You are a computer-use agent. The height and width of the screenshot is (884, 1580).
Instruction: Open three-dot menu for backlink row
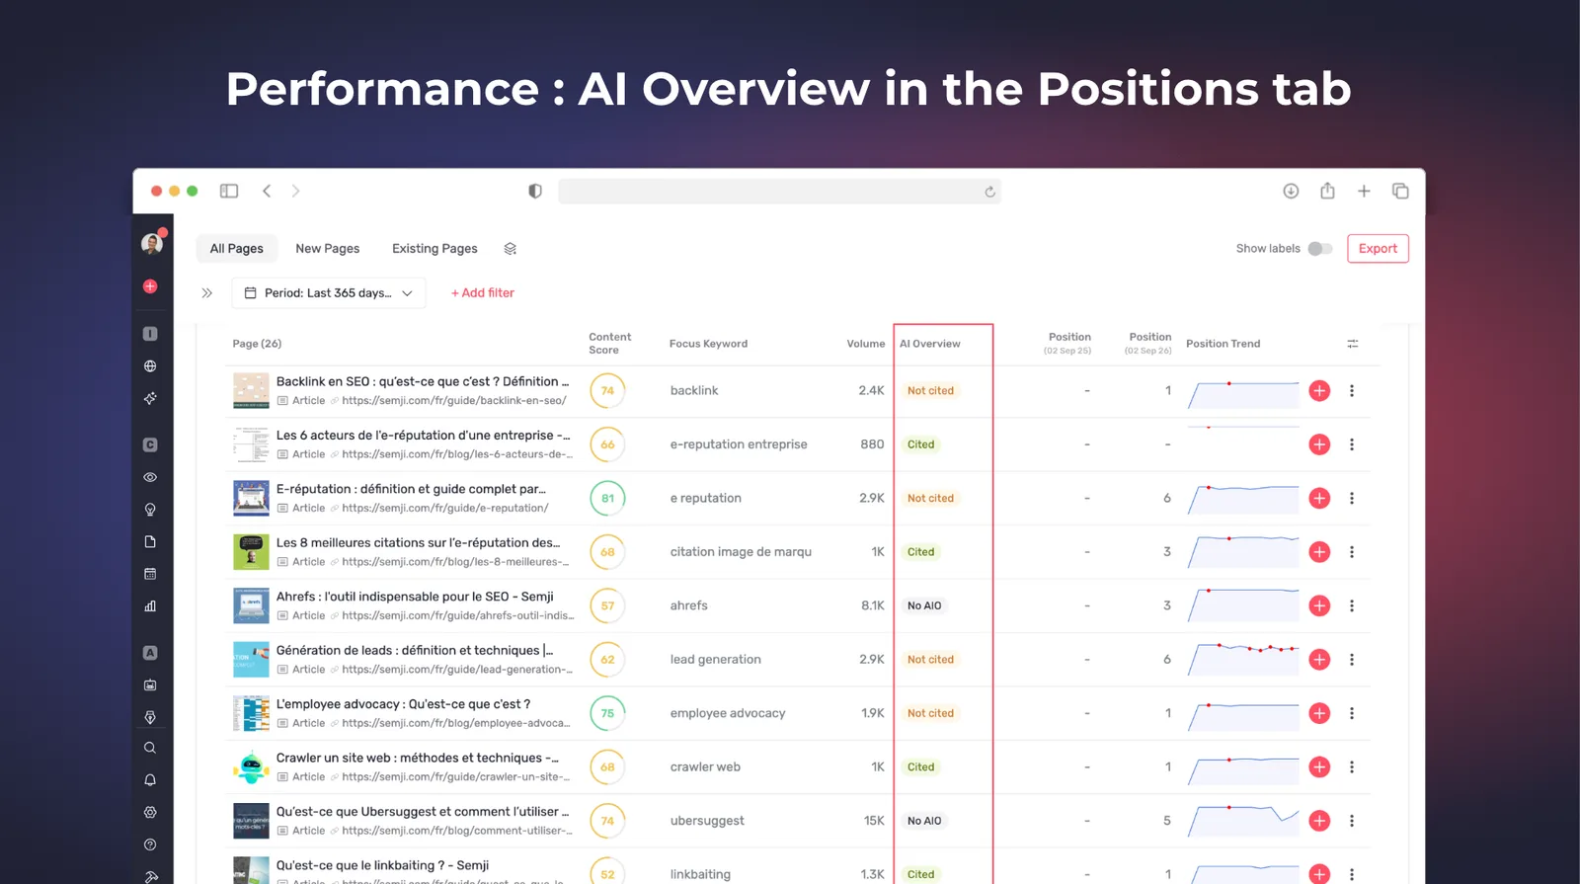tap(1352, 391)
